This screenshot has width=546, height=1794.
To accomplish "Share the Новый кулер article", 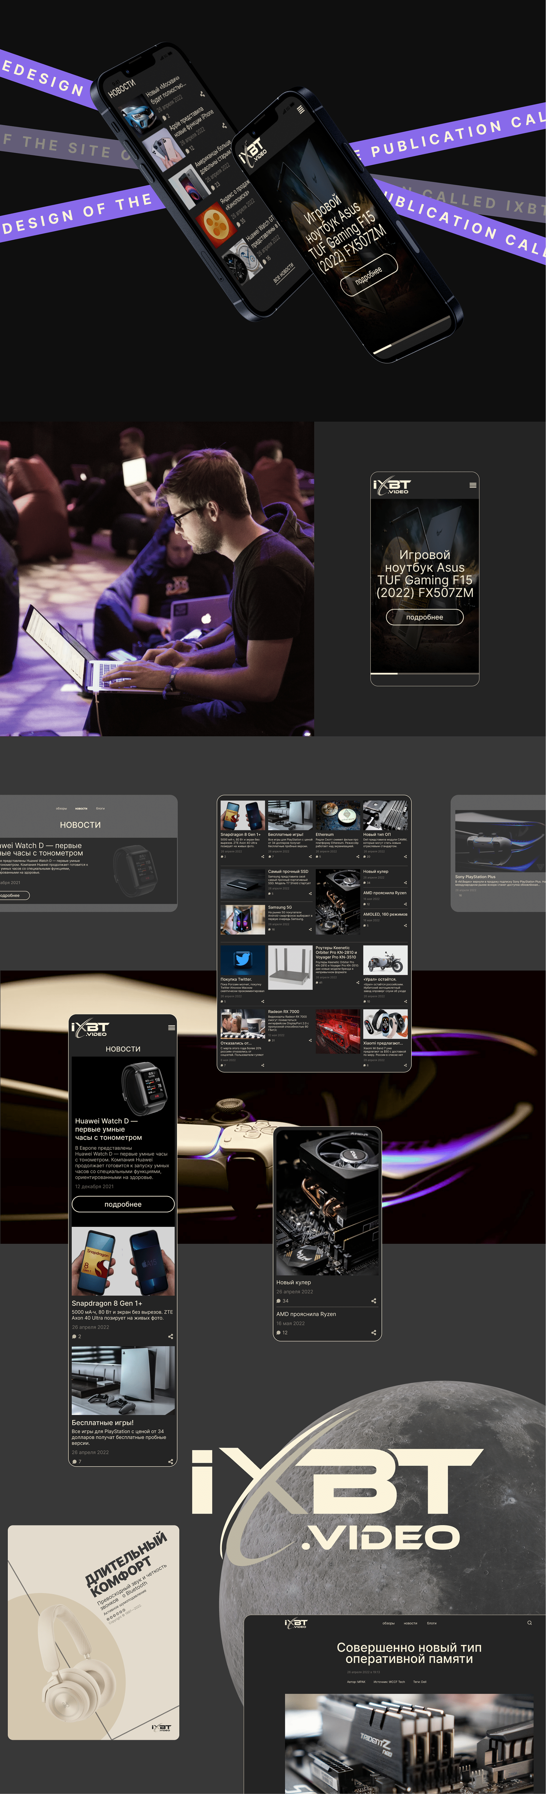I will (373, 1301).
